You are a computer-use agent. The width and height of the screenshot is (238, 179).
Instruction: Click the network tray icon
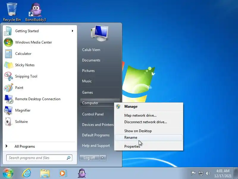(x=201, y=173)
